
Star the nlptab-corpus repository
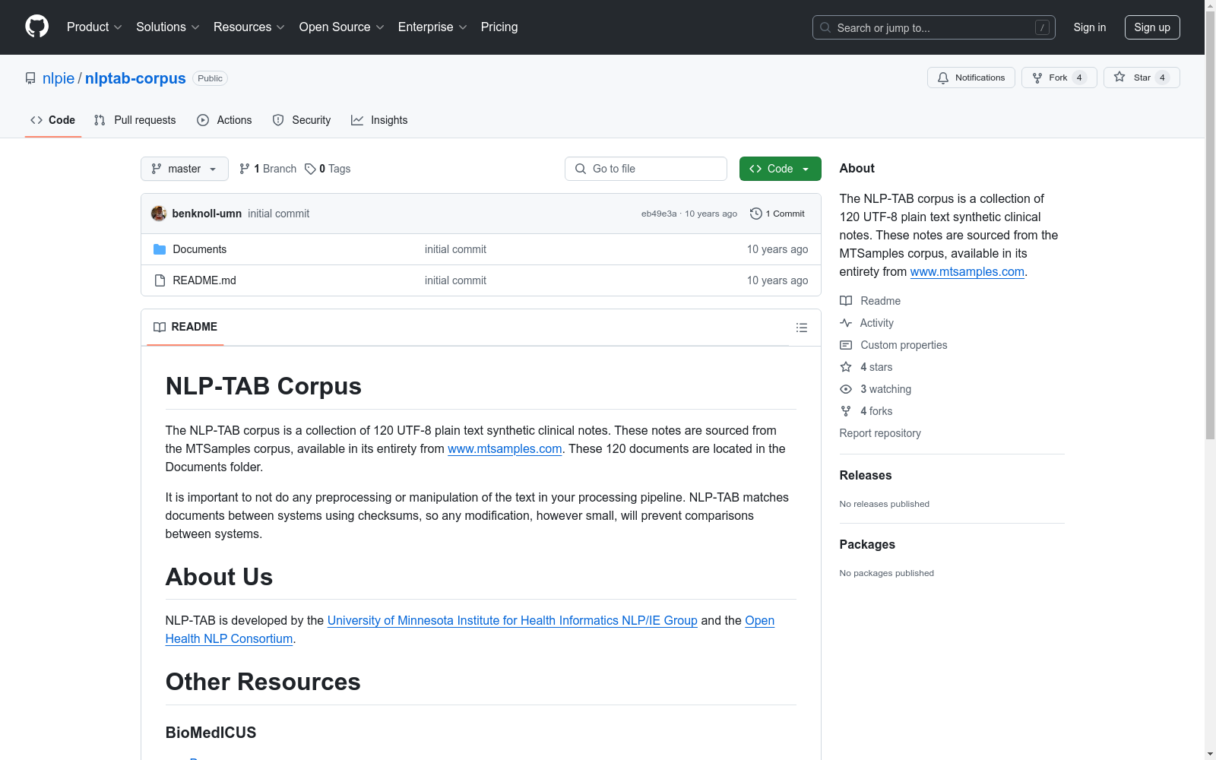1142,78
